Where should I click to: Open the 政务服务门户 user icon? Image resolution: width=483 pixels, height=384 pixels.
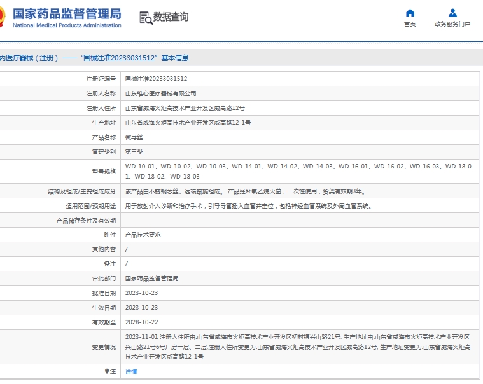[452, 13]
